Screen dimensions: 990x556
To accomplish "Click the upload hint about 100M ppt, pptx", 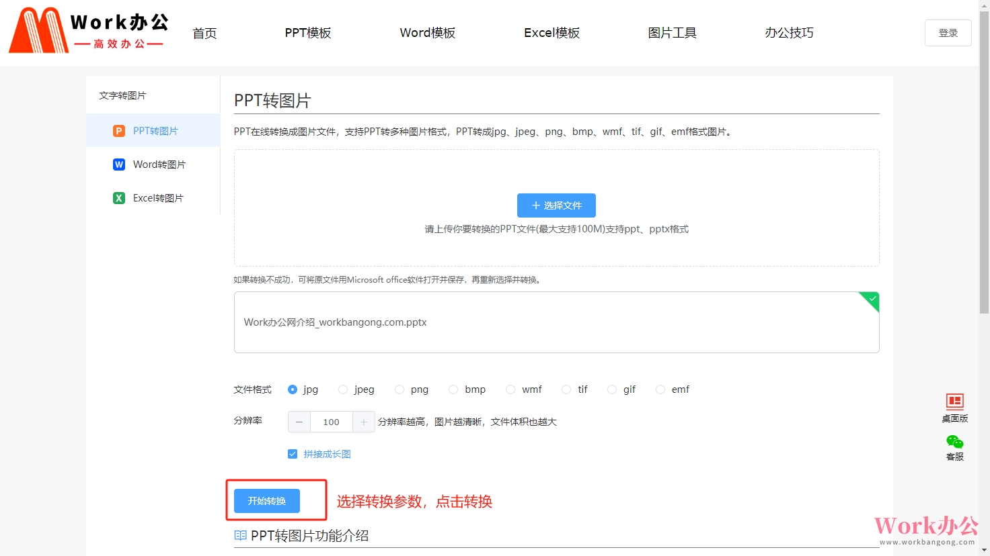I will (556, 229).
